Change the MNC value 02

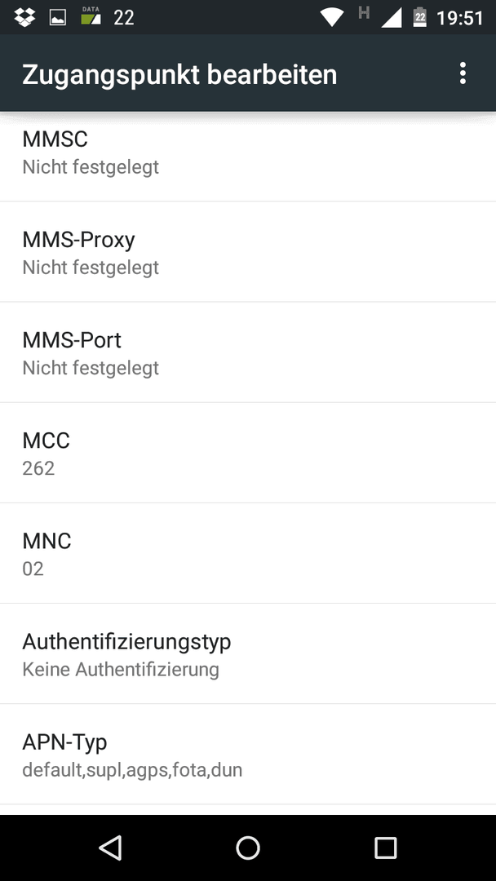pyautogui.click(x=248, y=553)
